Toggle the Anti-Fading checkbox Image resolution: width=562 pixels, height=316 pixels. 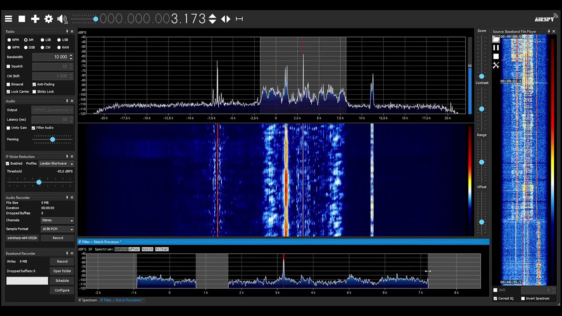[x=34, y=84]
